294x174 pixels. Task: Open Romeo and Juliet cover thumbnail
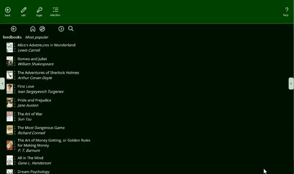click(10, 61)
